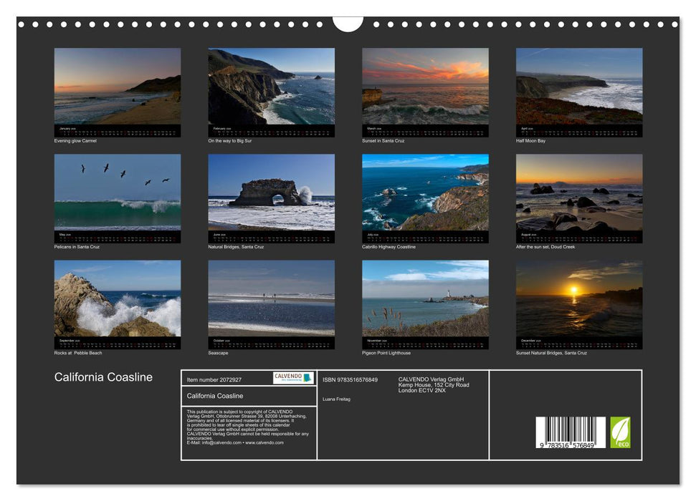This screenshot has height=501, width=696.
Task: Click the ISBN 9783516576849 label
Action: (x=351, y=379)
